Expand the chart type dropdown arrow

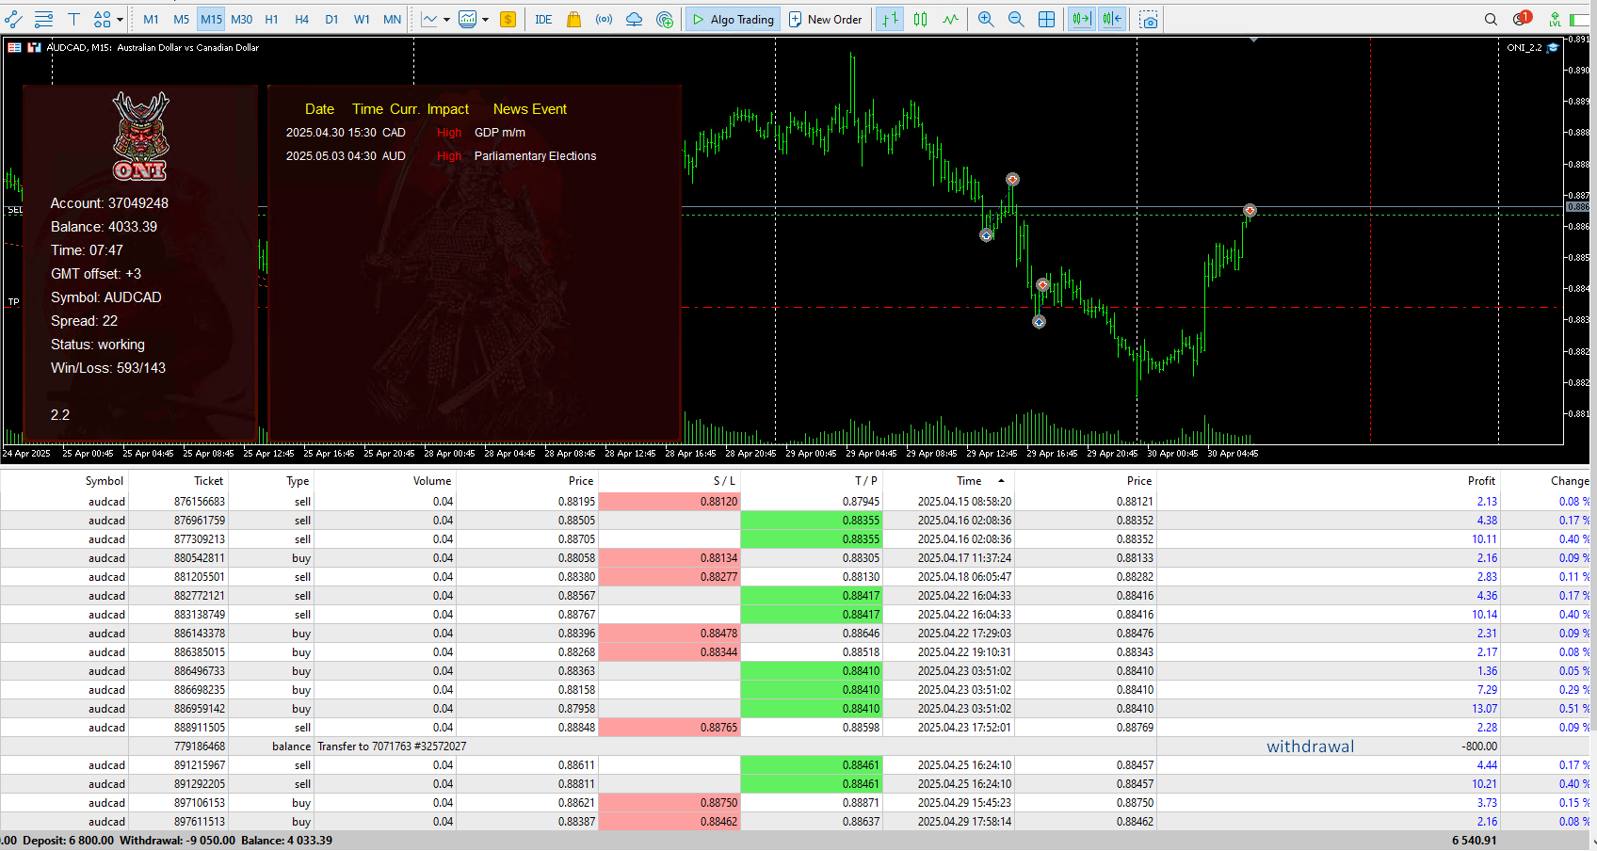click(446, 19)
